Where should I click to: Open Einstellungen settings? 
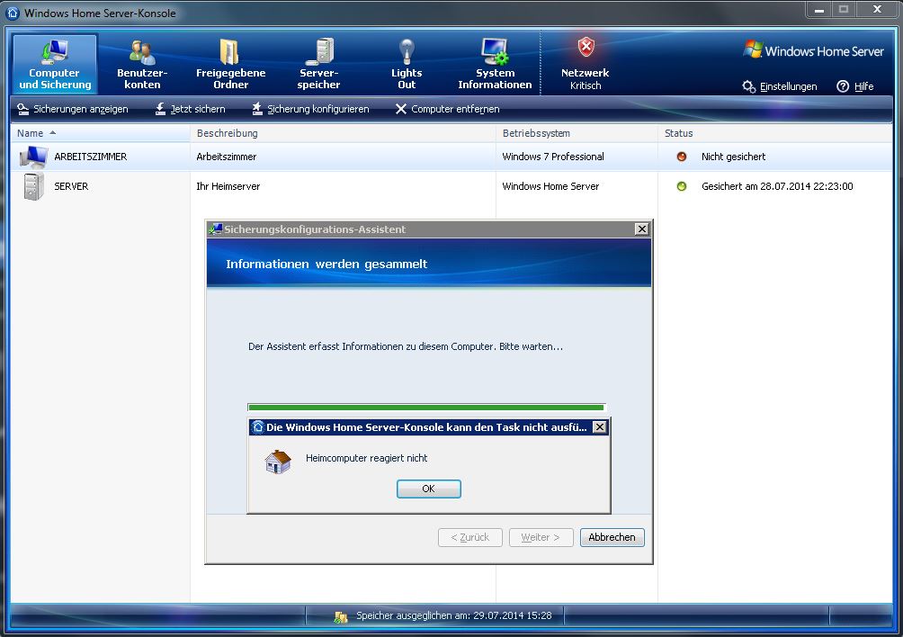coord(780,86)
